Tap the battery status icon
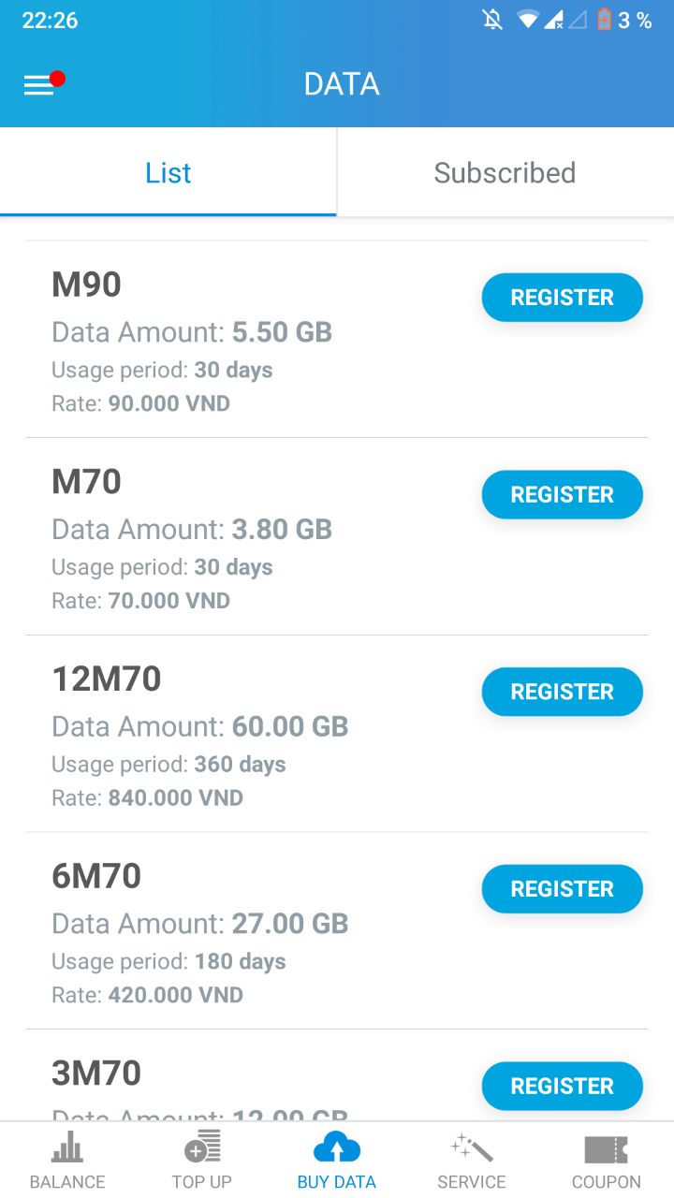The height and width of the screenshot is (1198, 674). (604, 20)
